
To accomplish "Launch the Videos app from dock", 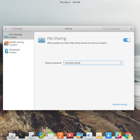I will coord(70,135).
